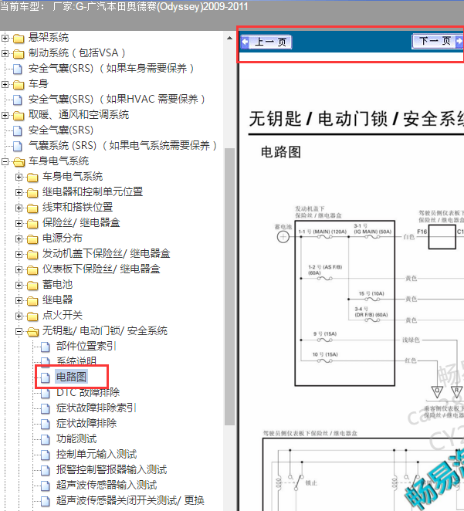Select the 仪表板下保险丝/继电器盒 folder label

pos(101,269)
